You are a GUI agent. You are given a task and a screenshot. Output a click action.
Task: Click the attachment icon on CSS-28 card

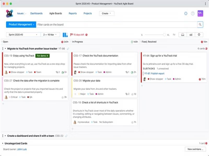tap(126, 94)
